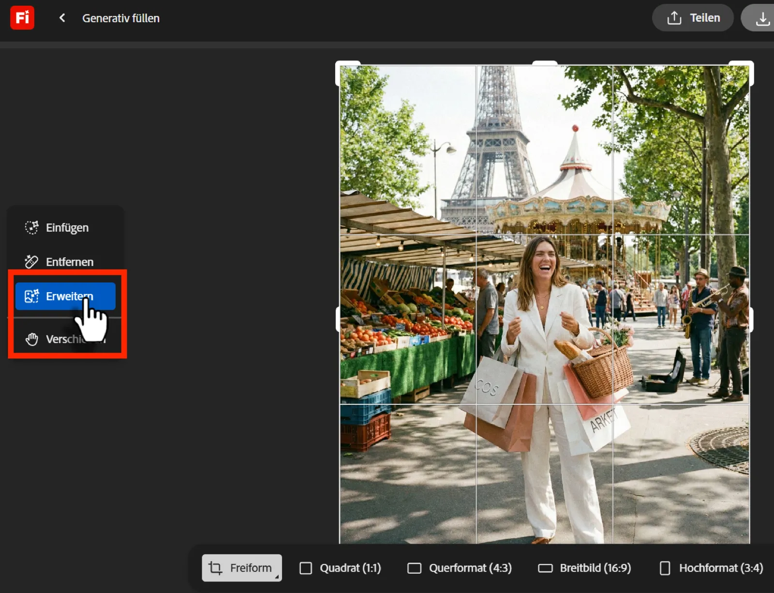Viewport: 774px width, 593px height.
Task: Open the Freiform crop dropdown
Action: (241, 568)
